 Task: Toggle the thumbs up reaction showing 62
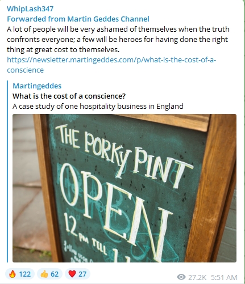click(49, 274)
